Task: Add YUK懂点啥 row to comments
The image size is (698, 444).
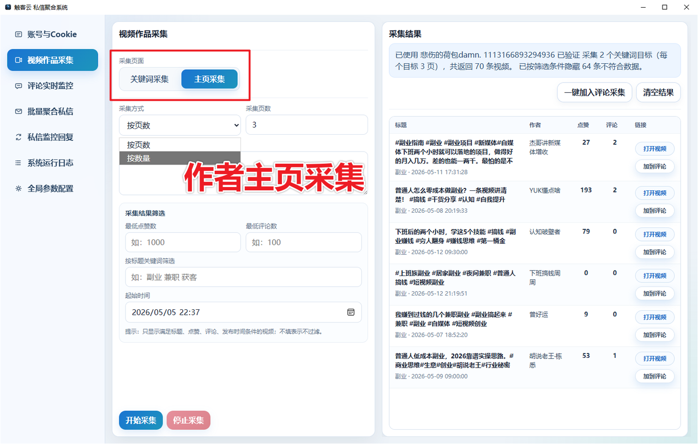Action: [654, 210]
